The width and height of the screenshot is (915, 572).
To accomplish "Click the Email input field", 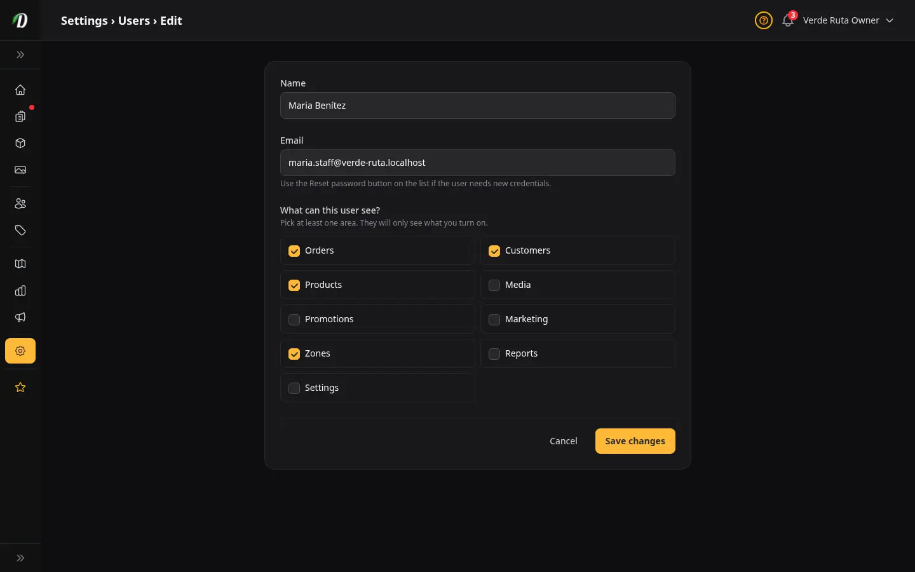I will click(478, 163).
